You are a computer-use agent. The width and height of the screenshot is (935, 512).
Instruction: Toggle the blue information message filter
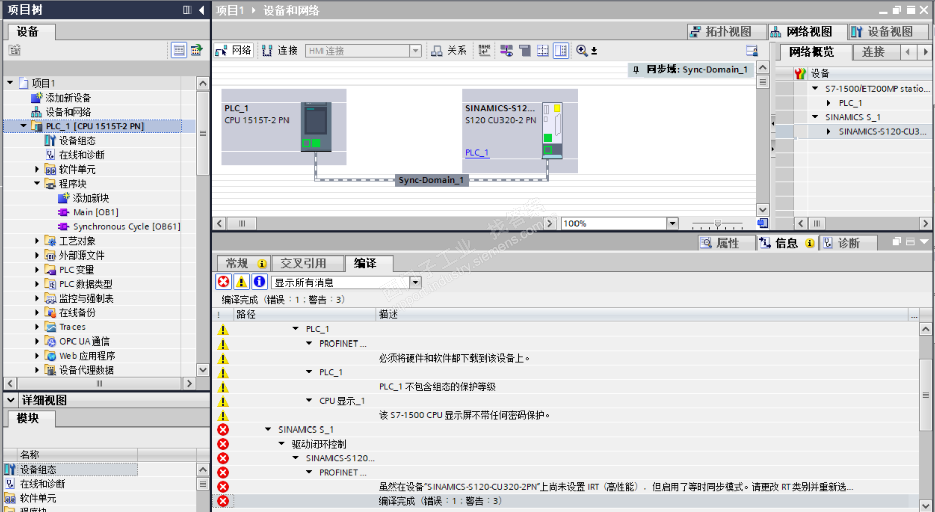[x=259, y=282]
